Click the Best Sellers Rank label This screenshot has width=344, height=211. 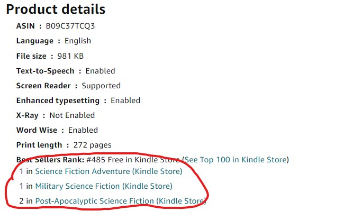[x=50, y=160]
